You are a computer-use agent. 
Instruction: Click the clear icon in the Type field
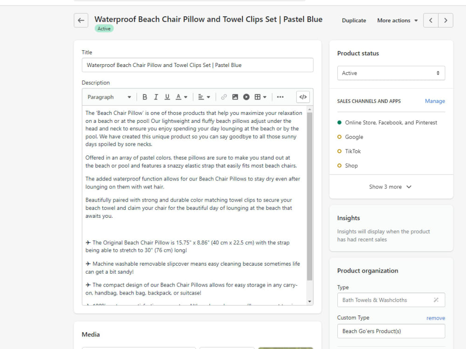pyautogui.click(x=436, y=300)
